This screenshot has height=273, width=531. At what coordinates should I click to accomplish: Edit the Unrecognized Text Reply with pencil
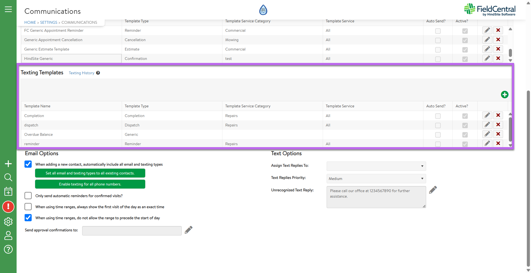(x=433, y=190)
